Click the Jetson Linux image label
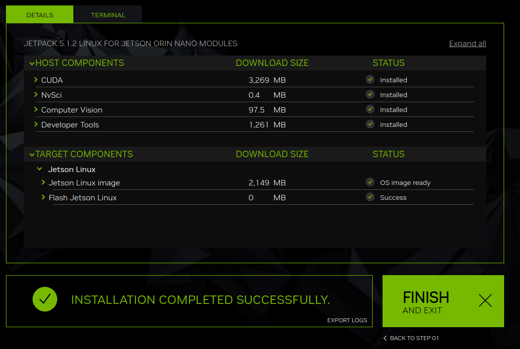The height and width of the screenshot is (349, 520). point(84,183)
